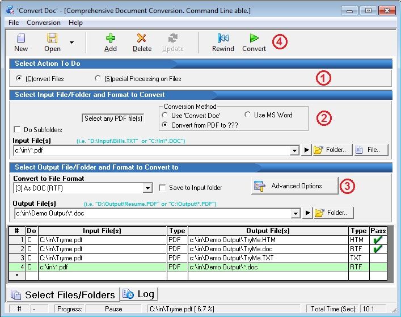Click the input Folder.. browse button

(333, 150)
